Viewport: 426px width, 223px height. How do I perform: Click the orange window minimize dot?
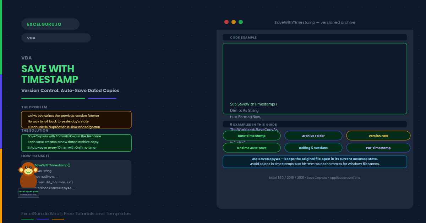234,22
